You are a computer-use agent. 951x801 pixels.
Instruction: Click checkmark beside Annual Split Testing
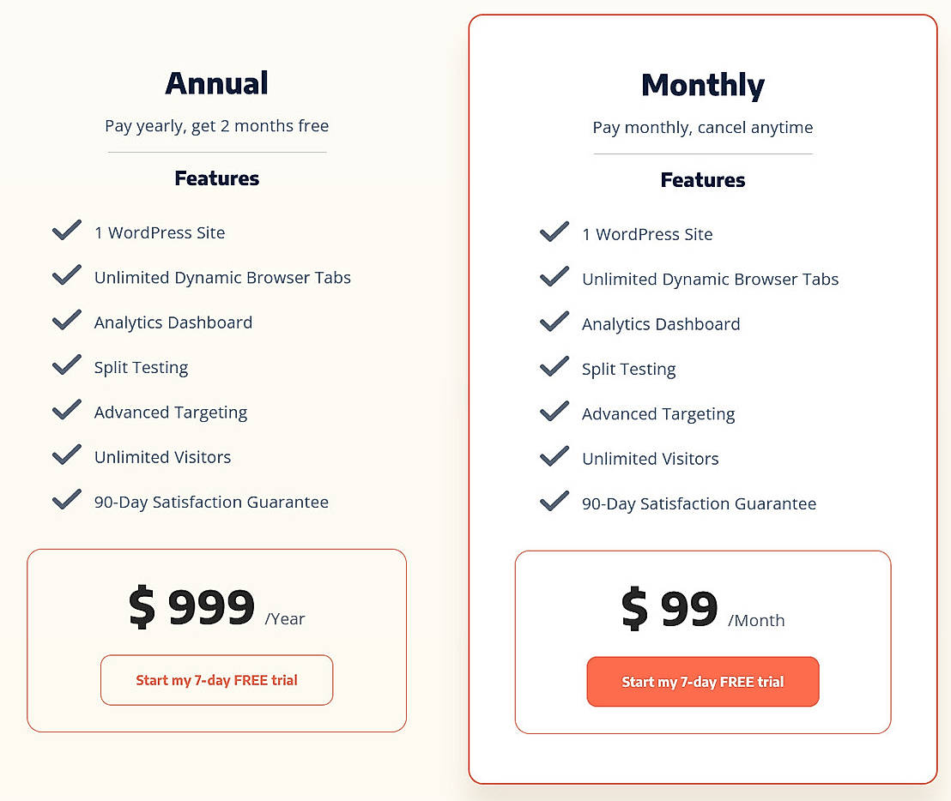coord(67,364)
